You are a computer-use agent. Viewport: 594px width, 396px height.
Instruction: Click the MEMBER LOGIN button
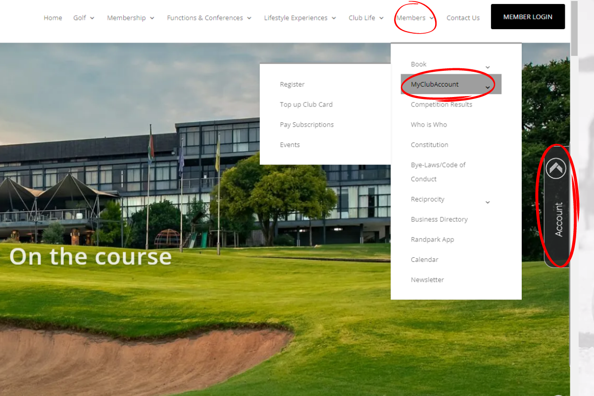[528, 17]
